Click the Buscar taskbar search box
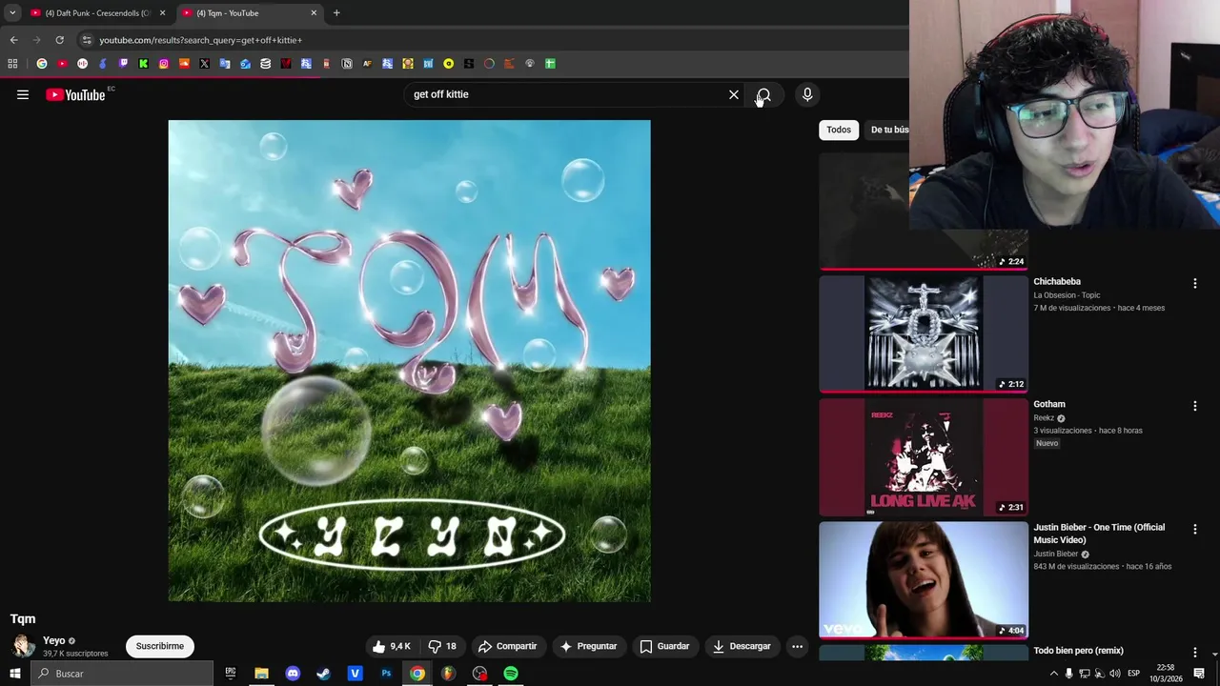Screen dimensions: 1220x686 point(121,674)
